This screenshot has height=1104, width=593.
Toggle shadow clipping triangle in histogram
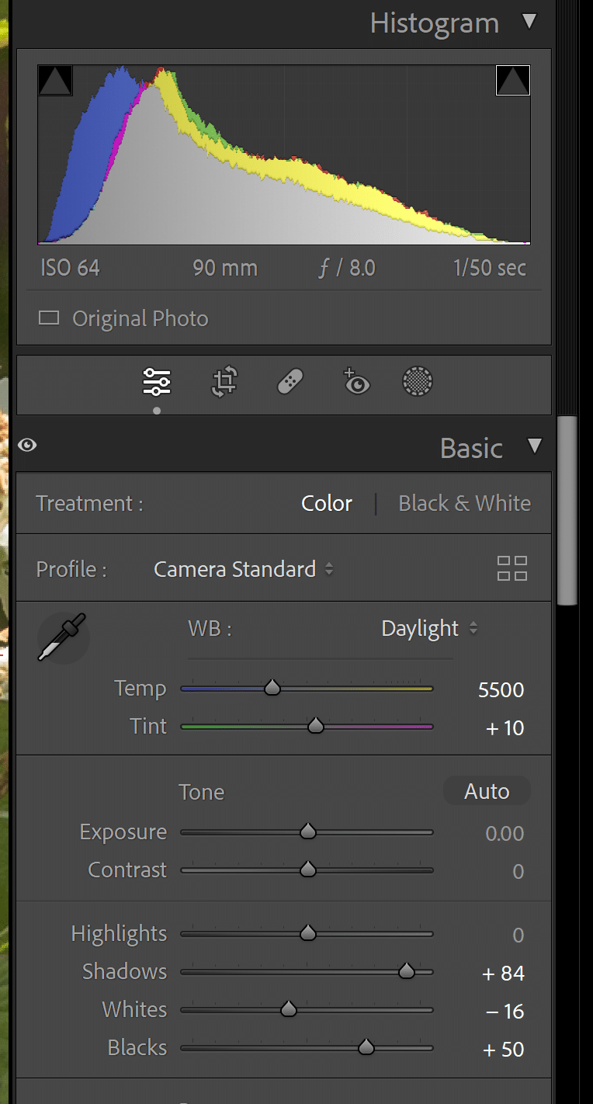point(55,80)
